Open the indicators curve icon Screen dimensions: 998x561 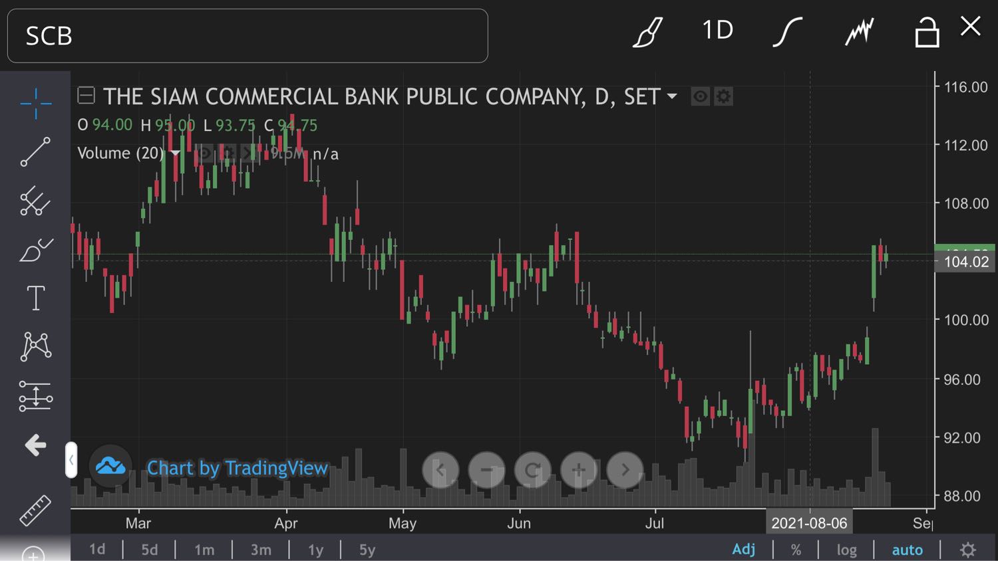pyautogui.click(x=788, y=31)
